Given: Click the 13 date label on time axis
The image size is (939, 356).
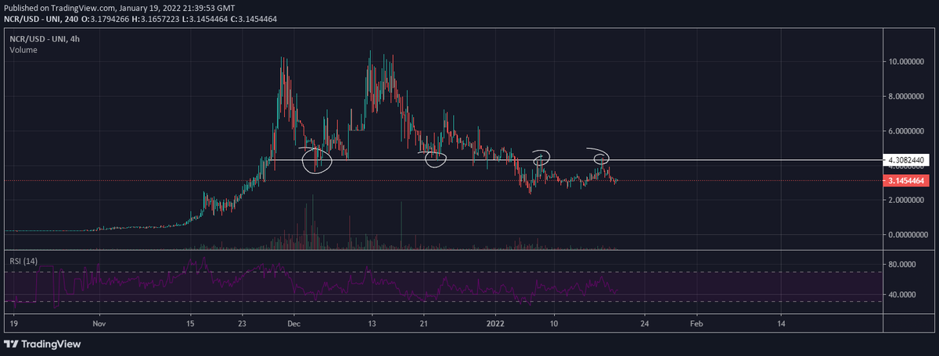Looking at the screenshot, I should pos(372,322).
